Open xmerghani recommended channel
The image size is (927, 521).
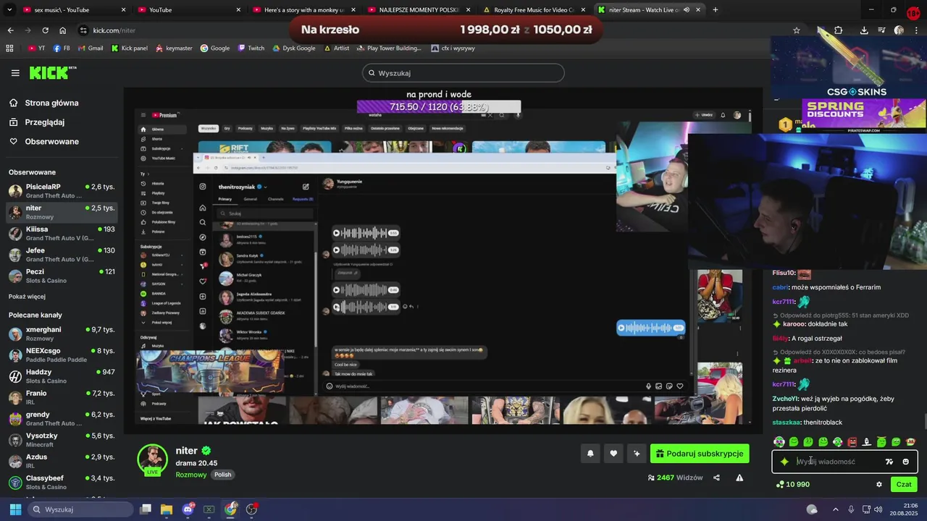(62, 334)
